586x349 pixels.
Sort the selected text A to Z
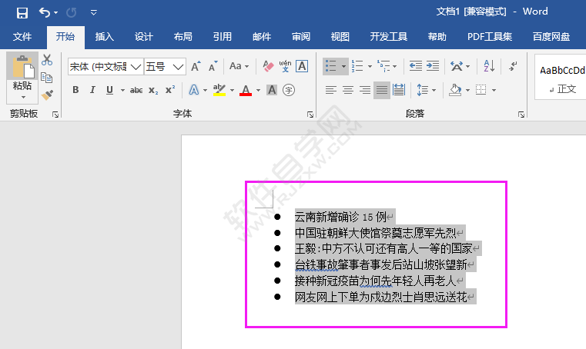(489, 66)
